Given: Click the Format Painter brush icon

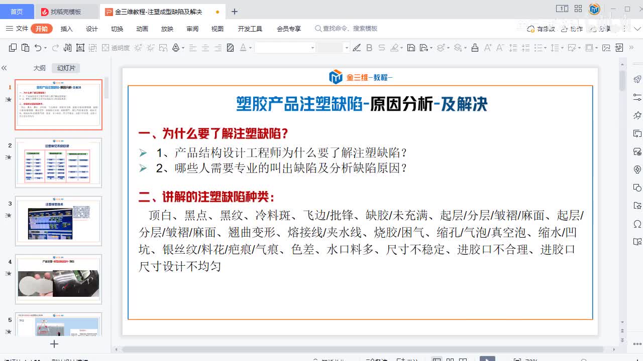Looking at the screenshot, I should click(x=475, y=48).
